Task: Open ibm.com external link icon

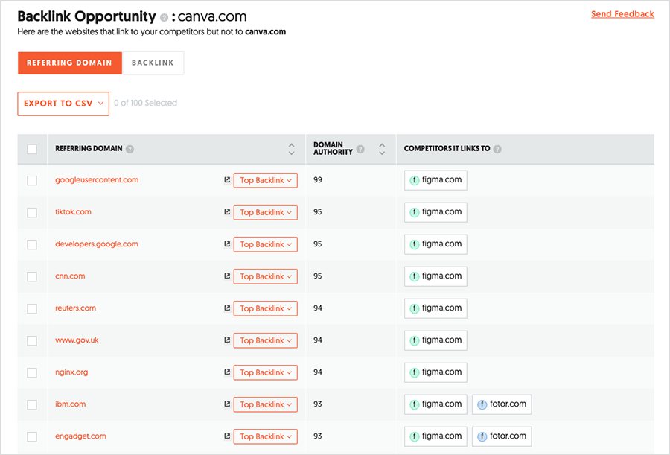Action: point(227,404)
